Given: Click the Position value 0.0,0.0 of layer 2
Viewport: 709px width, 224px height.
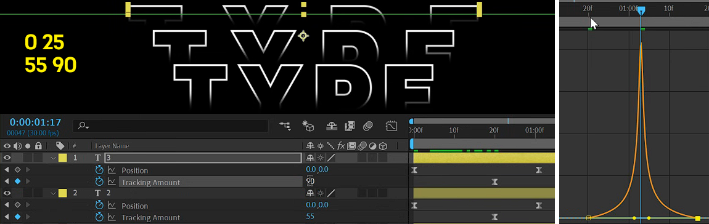Looking at the screenshot, I should click(x=317, y=204).
